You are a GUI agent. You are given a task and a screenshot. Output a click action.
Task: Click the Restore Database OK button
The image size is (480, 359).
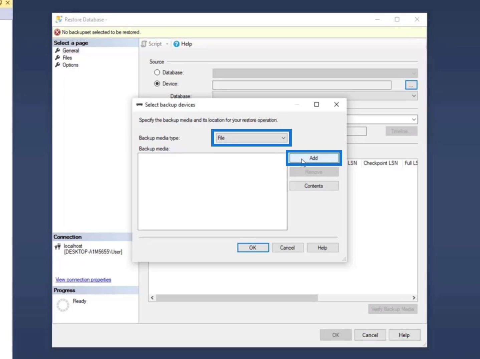tap(336, 335)
